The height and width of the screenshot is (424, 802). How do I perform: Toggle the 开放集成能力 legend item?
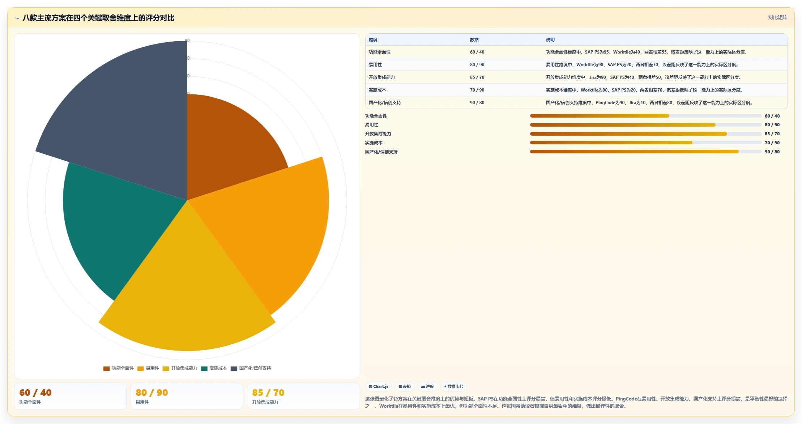pos(180,368)
